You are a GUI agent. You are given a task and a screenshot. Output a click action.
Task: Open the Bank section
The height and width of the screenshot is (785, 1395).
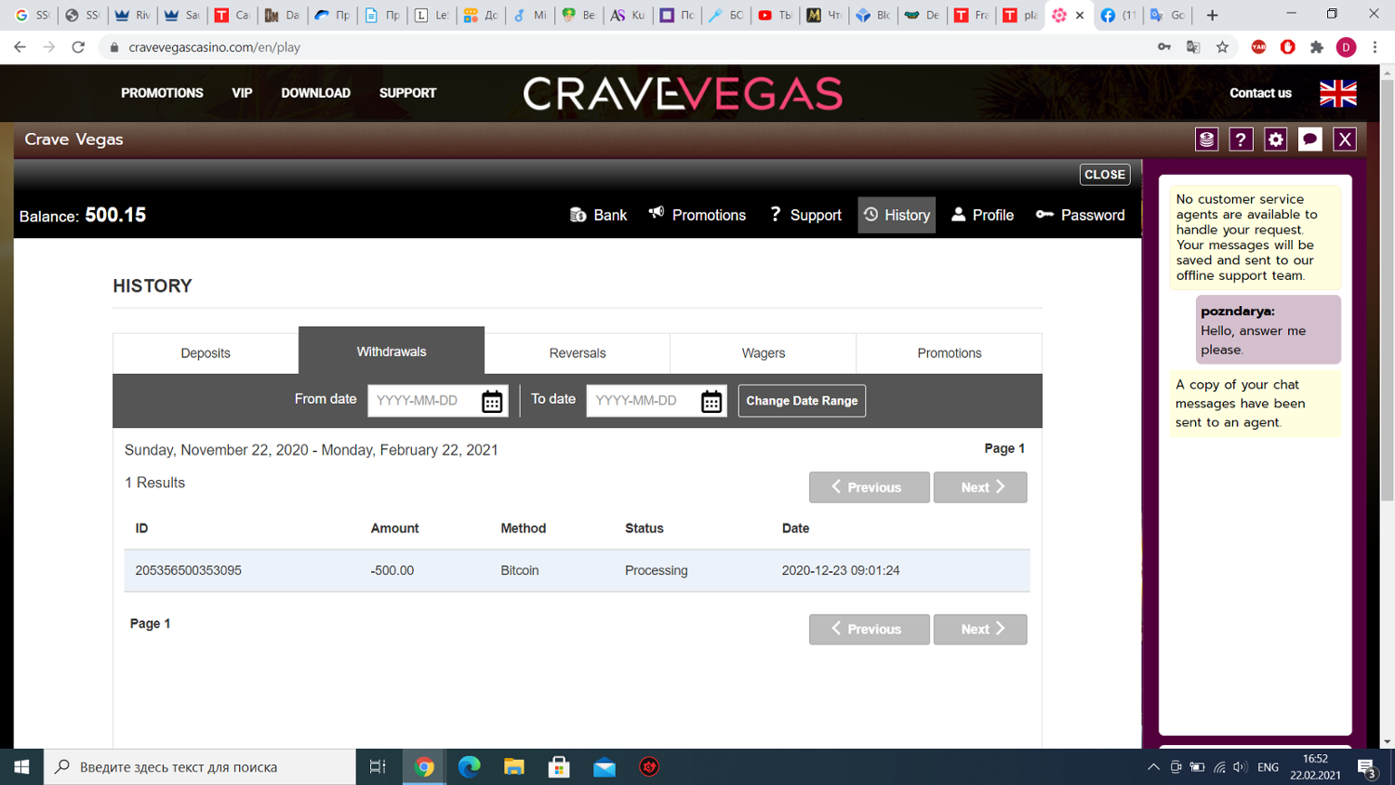[x=599, y=215]
